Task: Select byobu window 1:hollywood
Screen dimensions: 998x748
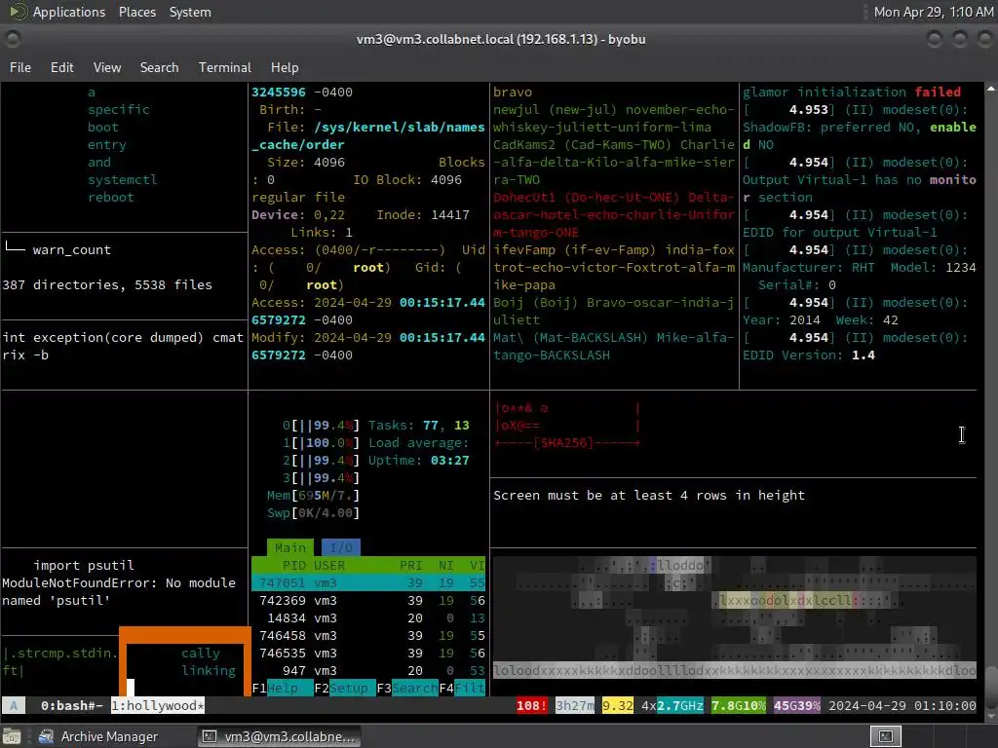Action: pyautogui.click(x=158, y=705)
